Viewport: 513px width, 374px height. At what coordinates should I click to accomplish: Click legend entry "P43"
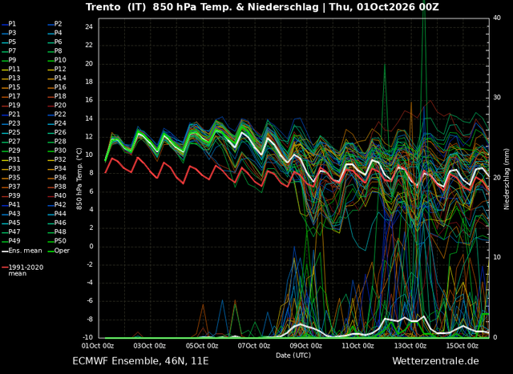[x=10, y=214]
